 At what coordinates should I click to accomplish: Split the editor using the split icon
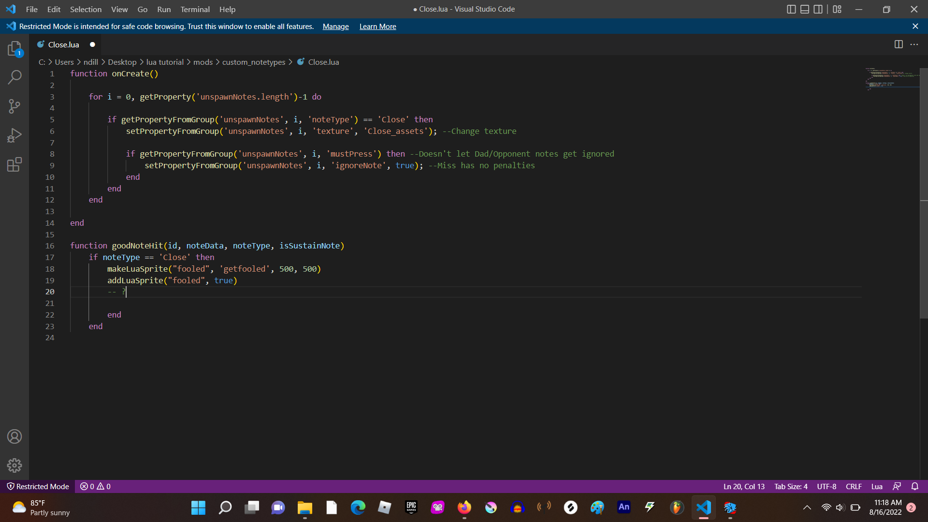tap(899, 44)
